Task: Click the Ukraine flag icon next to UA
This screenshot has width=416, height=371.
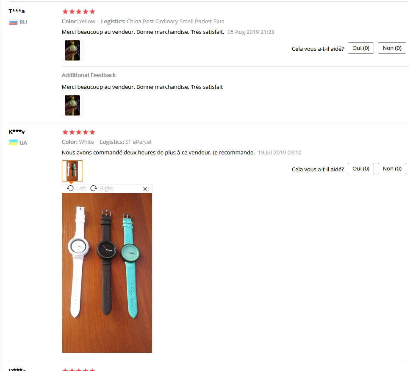Action: (13, 143)
